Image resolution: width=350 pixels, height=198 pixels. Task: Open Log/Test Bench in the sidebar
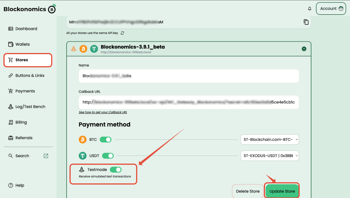(27, 107)
